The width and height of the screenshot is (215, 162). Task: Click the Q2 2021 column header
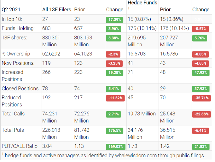[11, 9]
